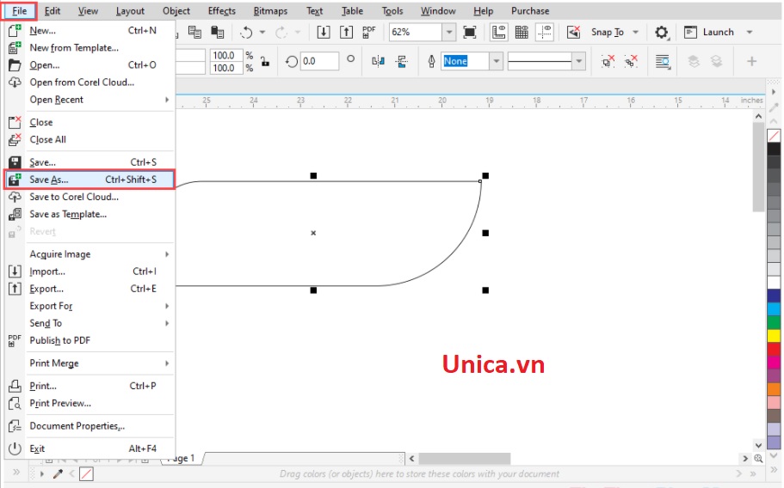
Task: Toggle the Show guidelines icon
Action: (545, 33)
